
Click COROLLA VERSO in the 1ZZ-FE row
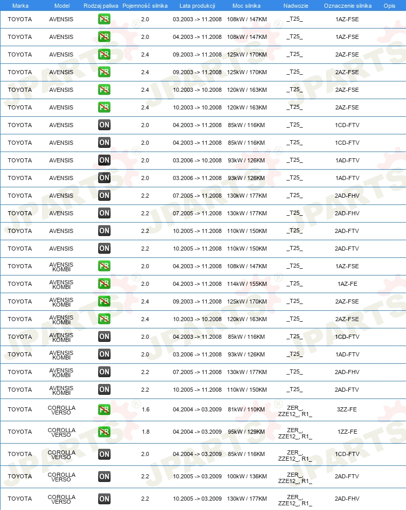click(x=62, y=433)
